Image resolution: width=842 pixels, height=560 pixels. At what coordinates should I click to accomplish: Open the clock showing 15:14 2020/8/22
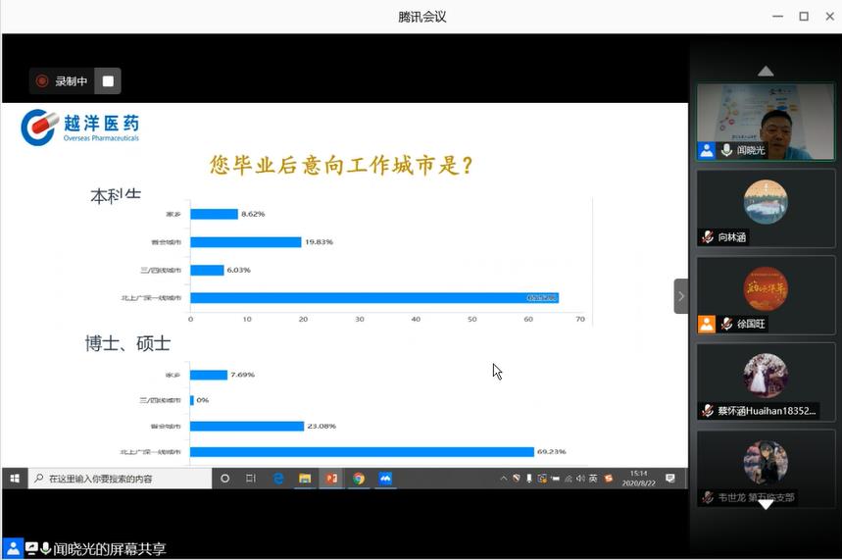click(x=638, y=479)
